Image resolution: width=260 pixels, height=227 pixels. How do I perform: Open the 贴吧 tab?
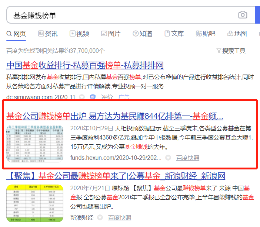tap(206, 34)
